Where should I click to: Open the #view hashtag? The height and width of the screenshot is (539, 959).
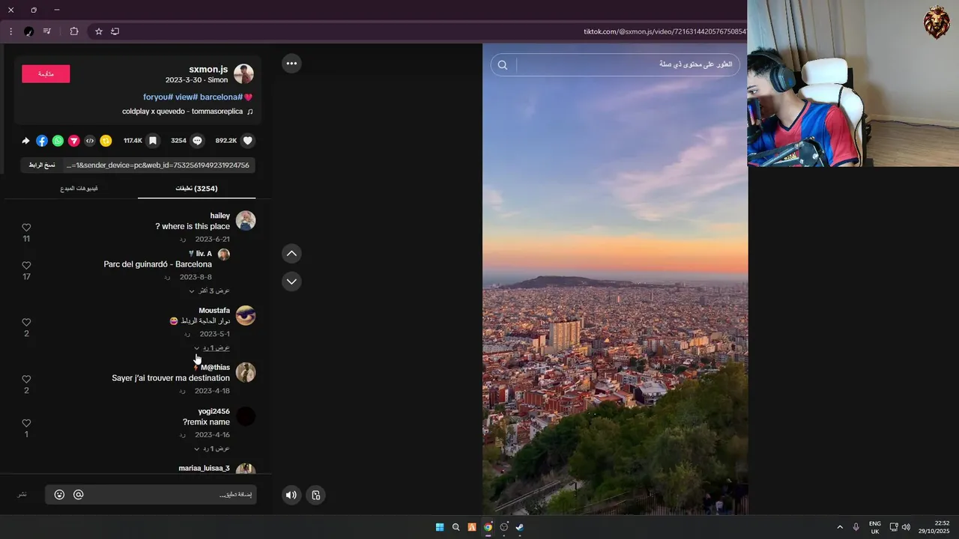pyautogui.click(x=186, y=97)
